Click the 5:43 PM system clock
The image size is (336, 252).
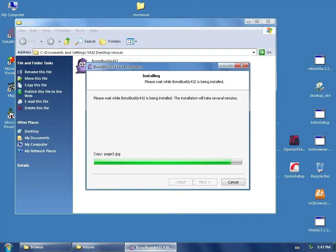(x=324, y=247)
